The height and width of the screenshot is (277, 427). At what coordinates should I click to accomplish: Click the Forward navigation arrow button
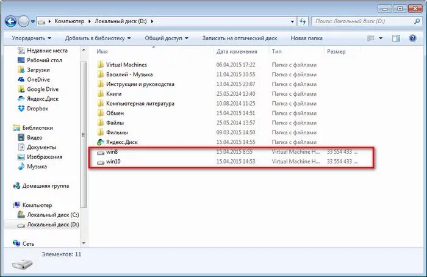tap(24, 21)
